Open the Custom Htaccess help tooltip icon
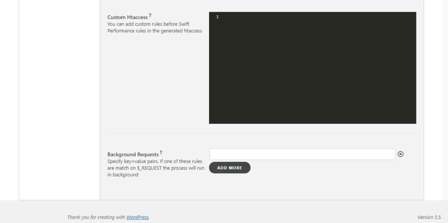448x223 pixels. [150, 15]
